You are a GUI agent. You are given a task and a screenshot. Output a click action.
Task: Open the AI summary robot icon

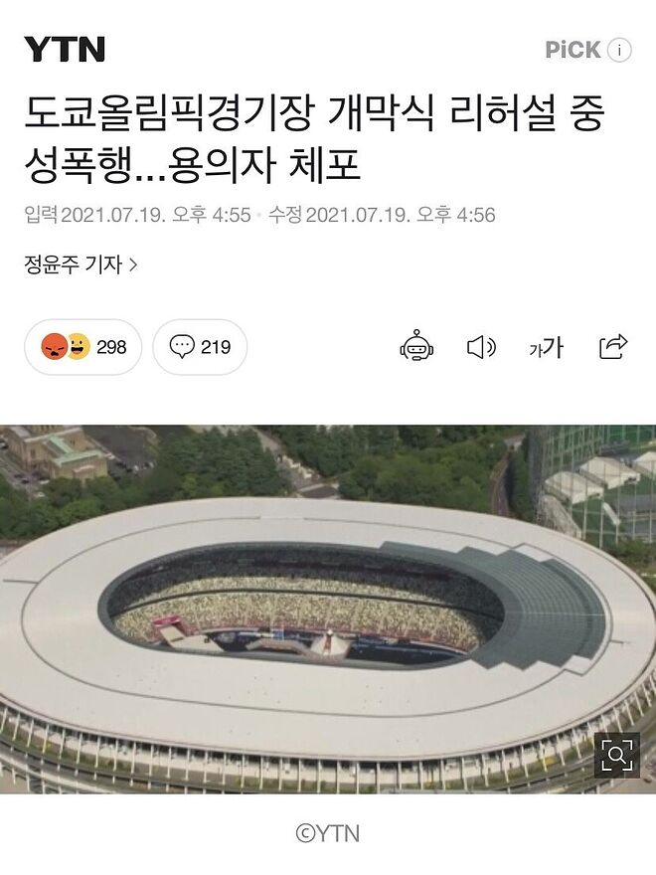[416, 346]
